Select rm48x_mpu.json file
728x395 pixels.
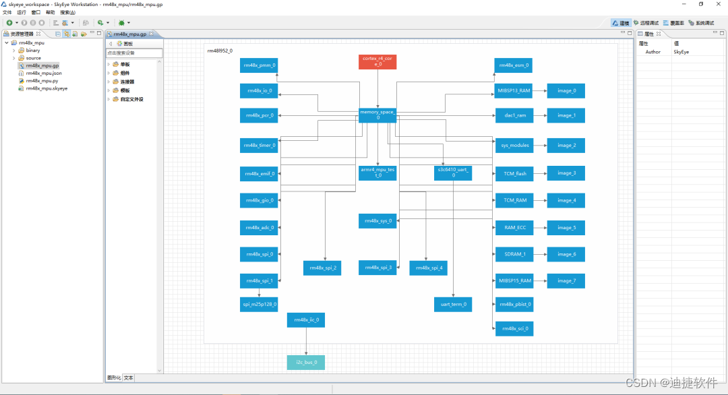40,73
